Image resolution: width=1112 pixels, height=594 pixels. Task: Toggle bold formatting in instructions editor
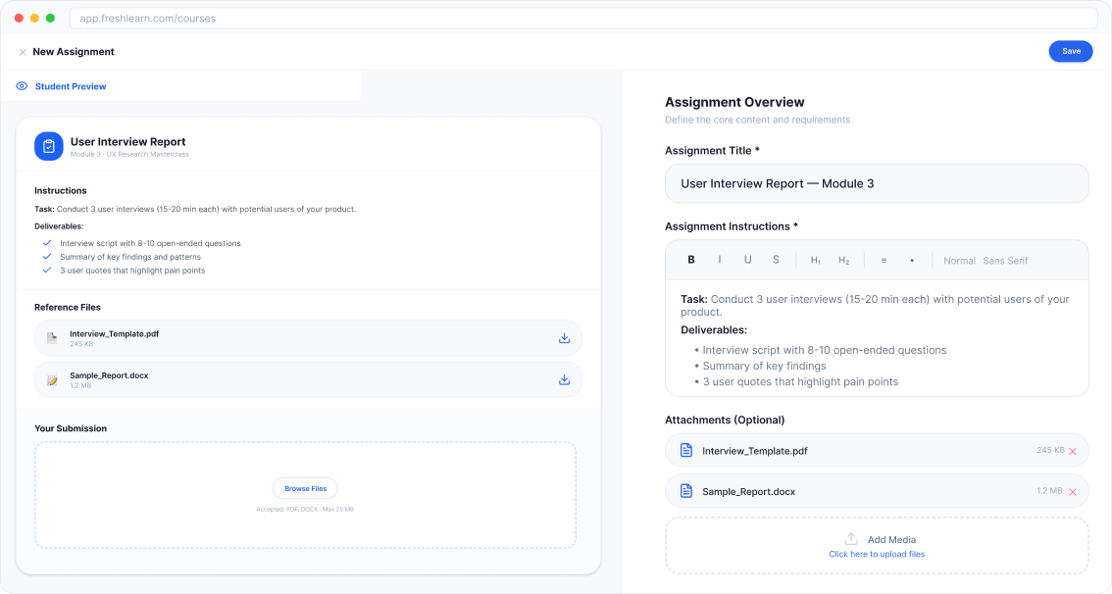pos(691,260)
